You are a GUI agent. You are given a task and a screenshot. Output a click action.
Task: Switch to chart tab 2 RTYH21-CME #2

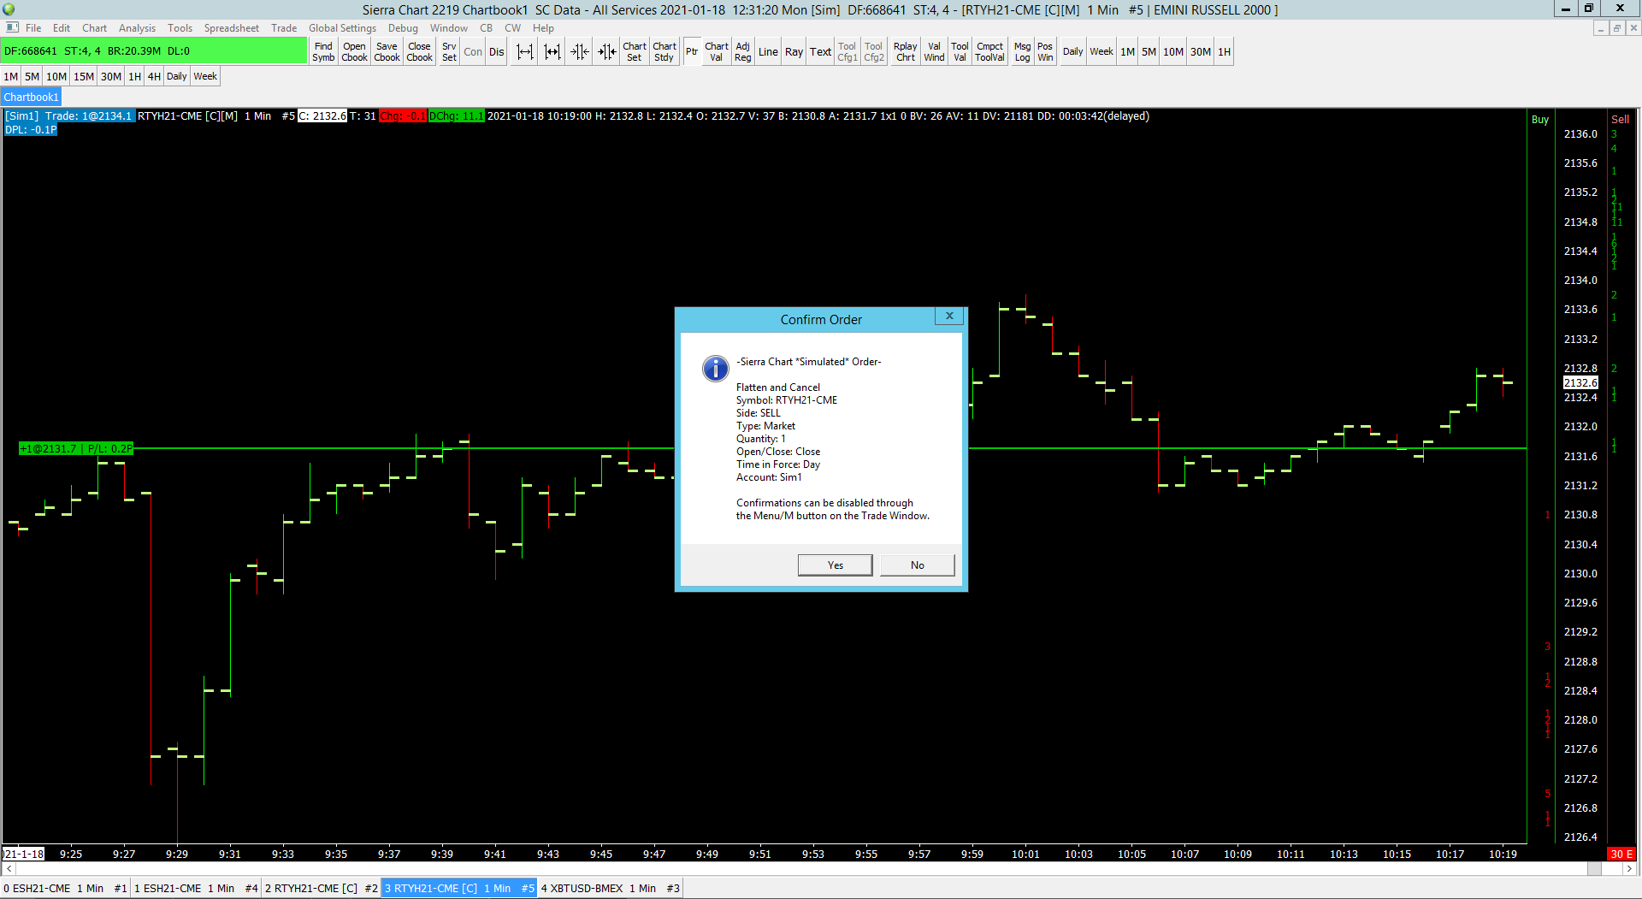321,889
